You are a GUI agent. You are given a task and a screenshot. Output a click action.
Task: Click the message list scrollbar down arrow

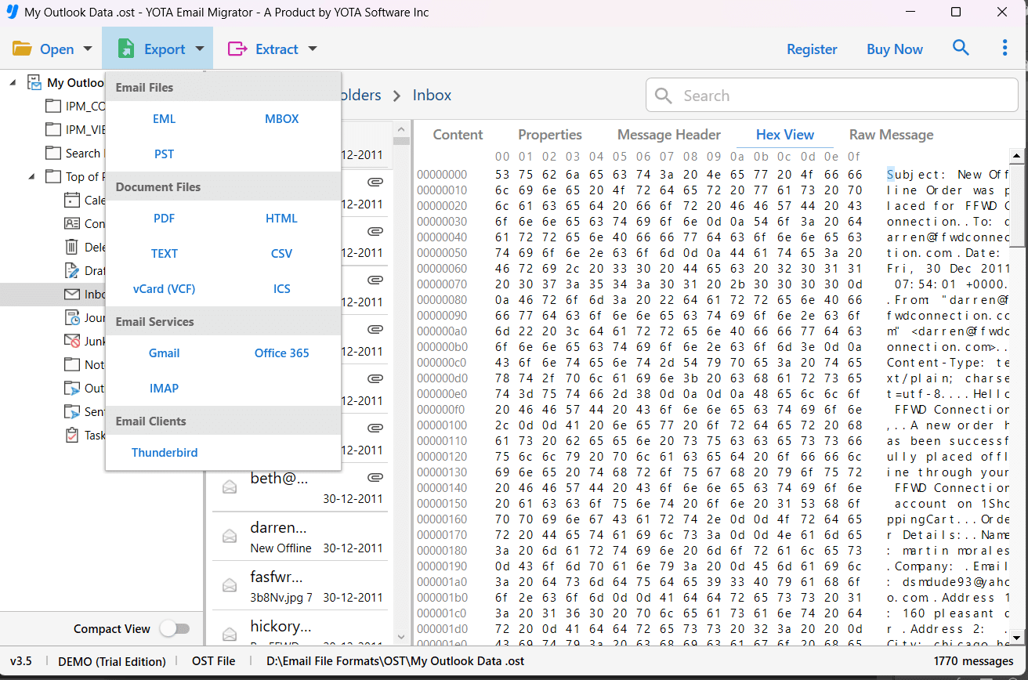[x=402, y=638]
